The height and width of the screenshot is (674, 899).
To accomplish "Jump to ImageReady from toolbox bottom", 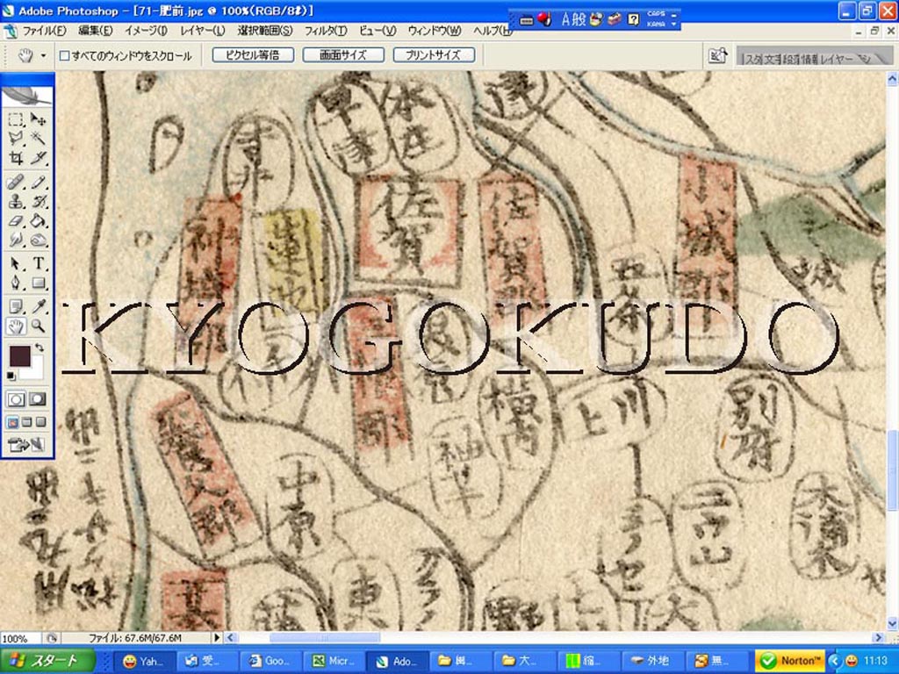I will (26, 444).
